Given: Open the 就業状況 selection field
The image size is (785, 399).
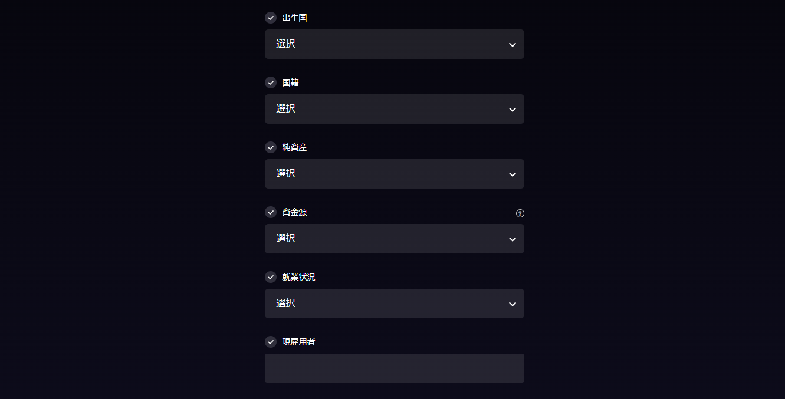Looking at the screenshot, I should tap(395, 304).
